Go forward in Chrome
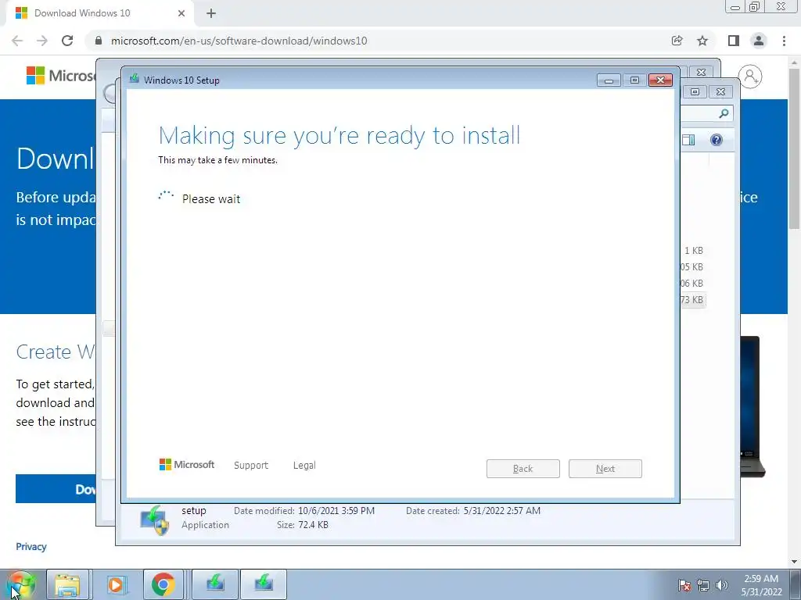Image resolution: width=801 pixels, height=600 pixels. pos(42,41)
